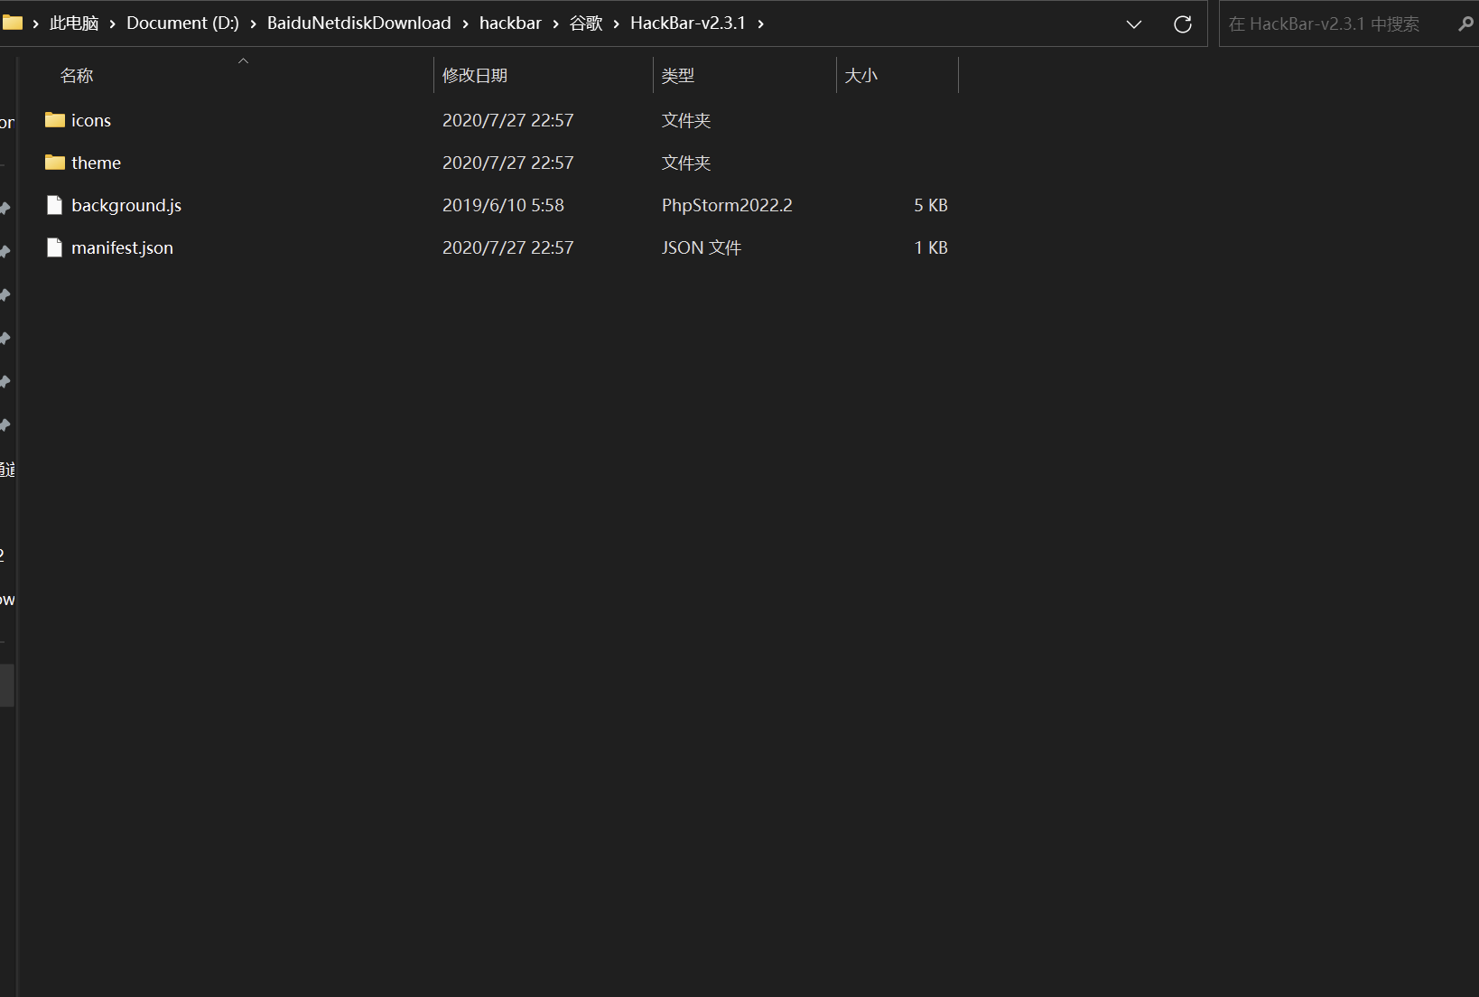This screenshot has height=997, width=1479.
Task: Expand the chevron after hackbar breadcrumb
Action: [x=556, y=23]
